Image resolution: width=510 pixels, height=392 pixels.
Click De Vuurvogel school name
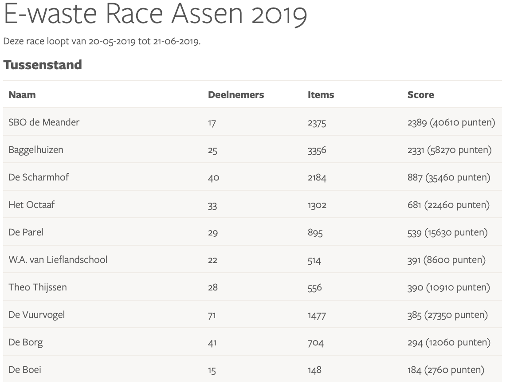(36, 315)
